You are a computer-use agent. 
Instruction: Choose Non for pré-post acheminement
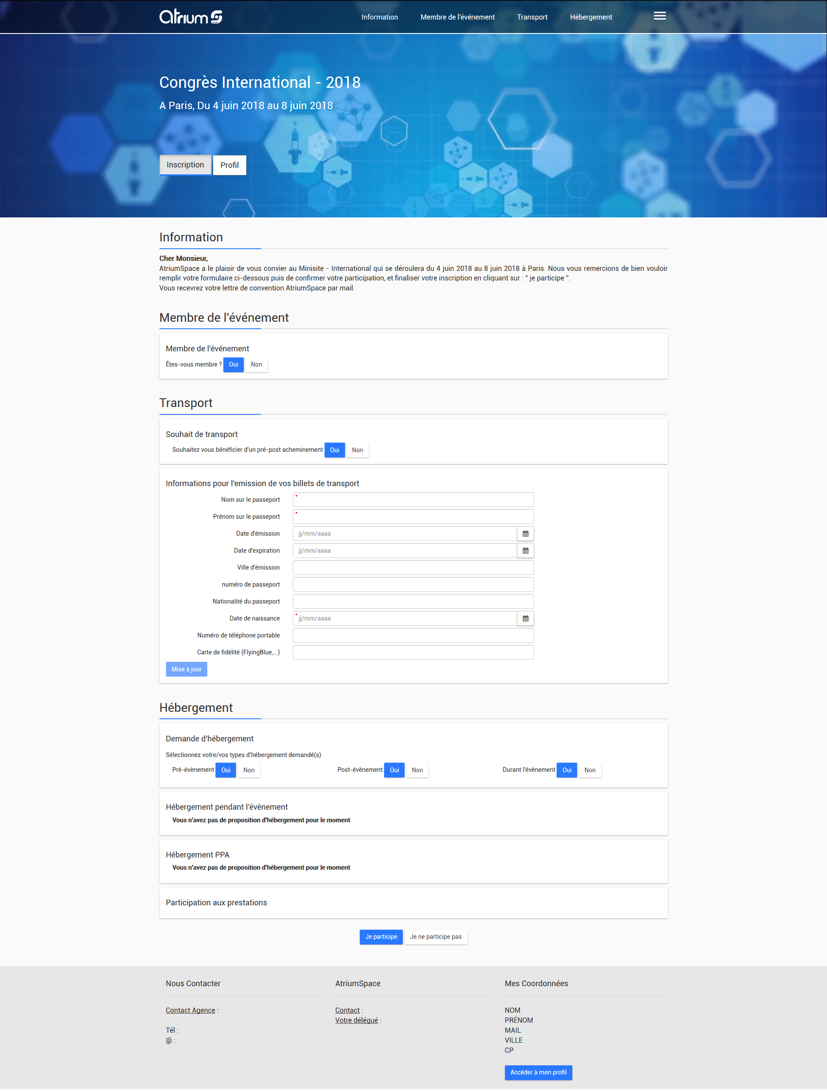(x=357, y=450)
